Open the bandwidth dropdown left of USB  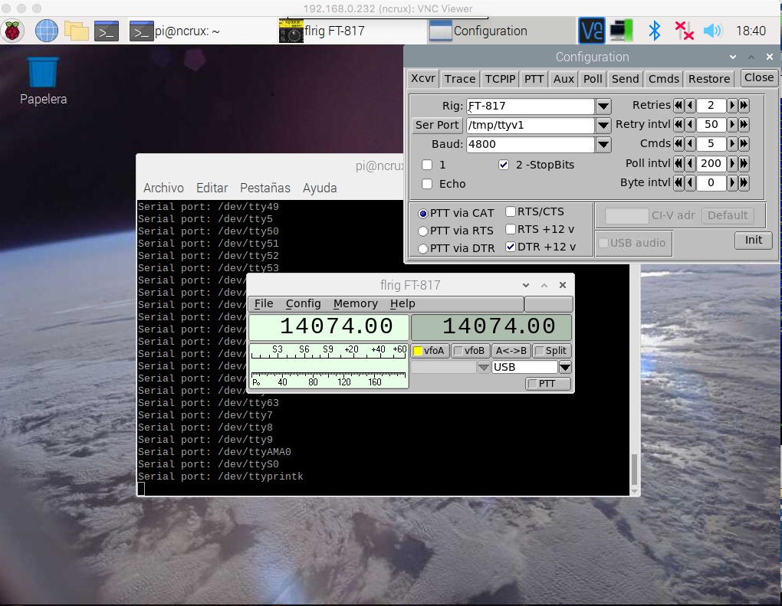point(483,367)
